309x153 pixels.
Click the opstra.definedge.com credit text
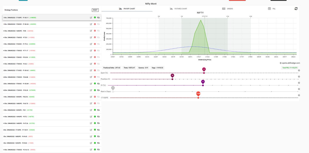pos(290,63)
